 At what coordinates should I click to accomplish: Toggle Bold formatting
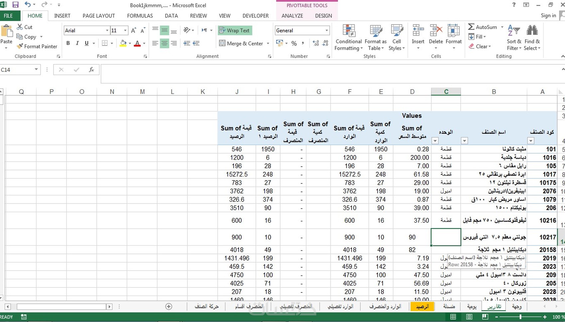coord(68,43)
